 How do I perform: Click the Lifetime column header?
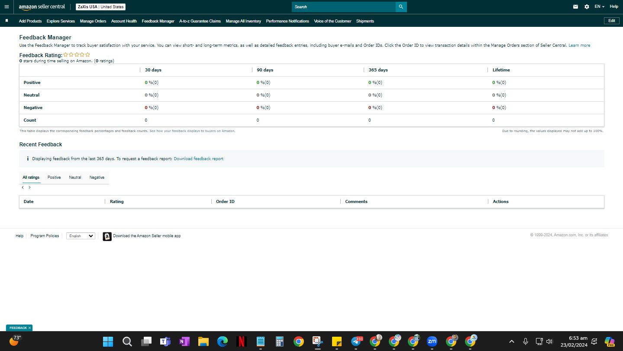point(501,70)
